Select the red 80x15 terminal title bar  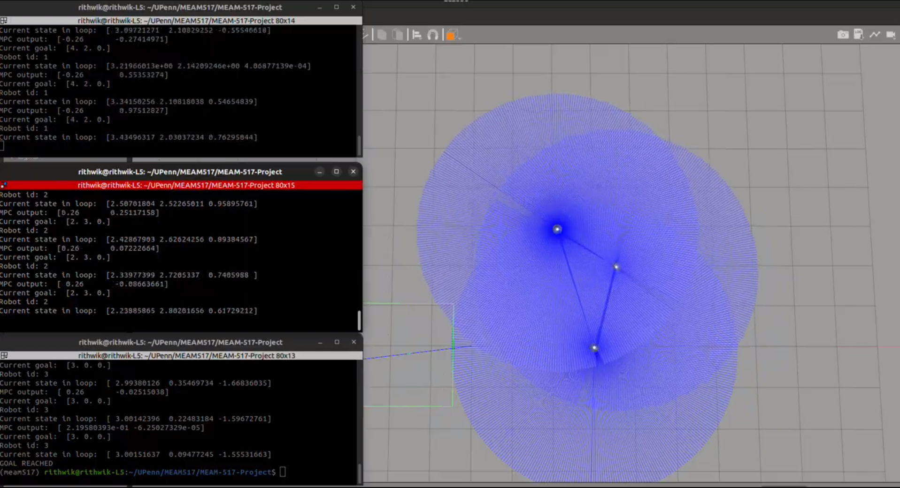click(x=181, y=185)
